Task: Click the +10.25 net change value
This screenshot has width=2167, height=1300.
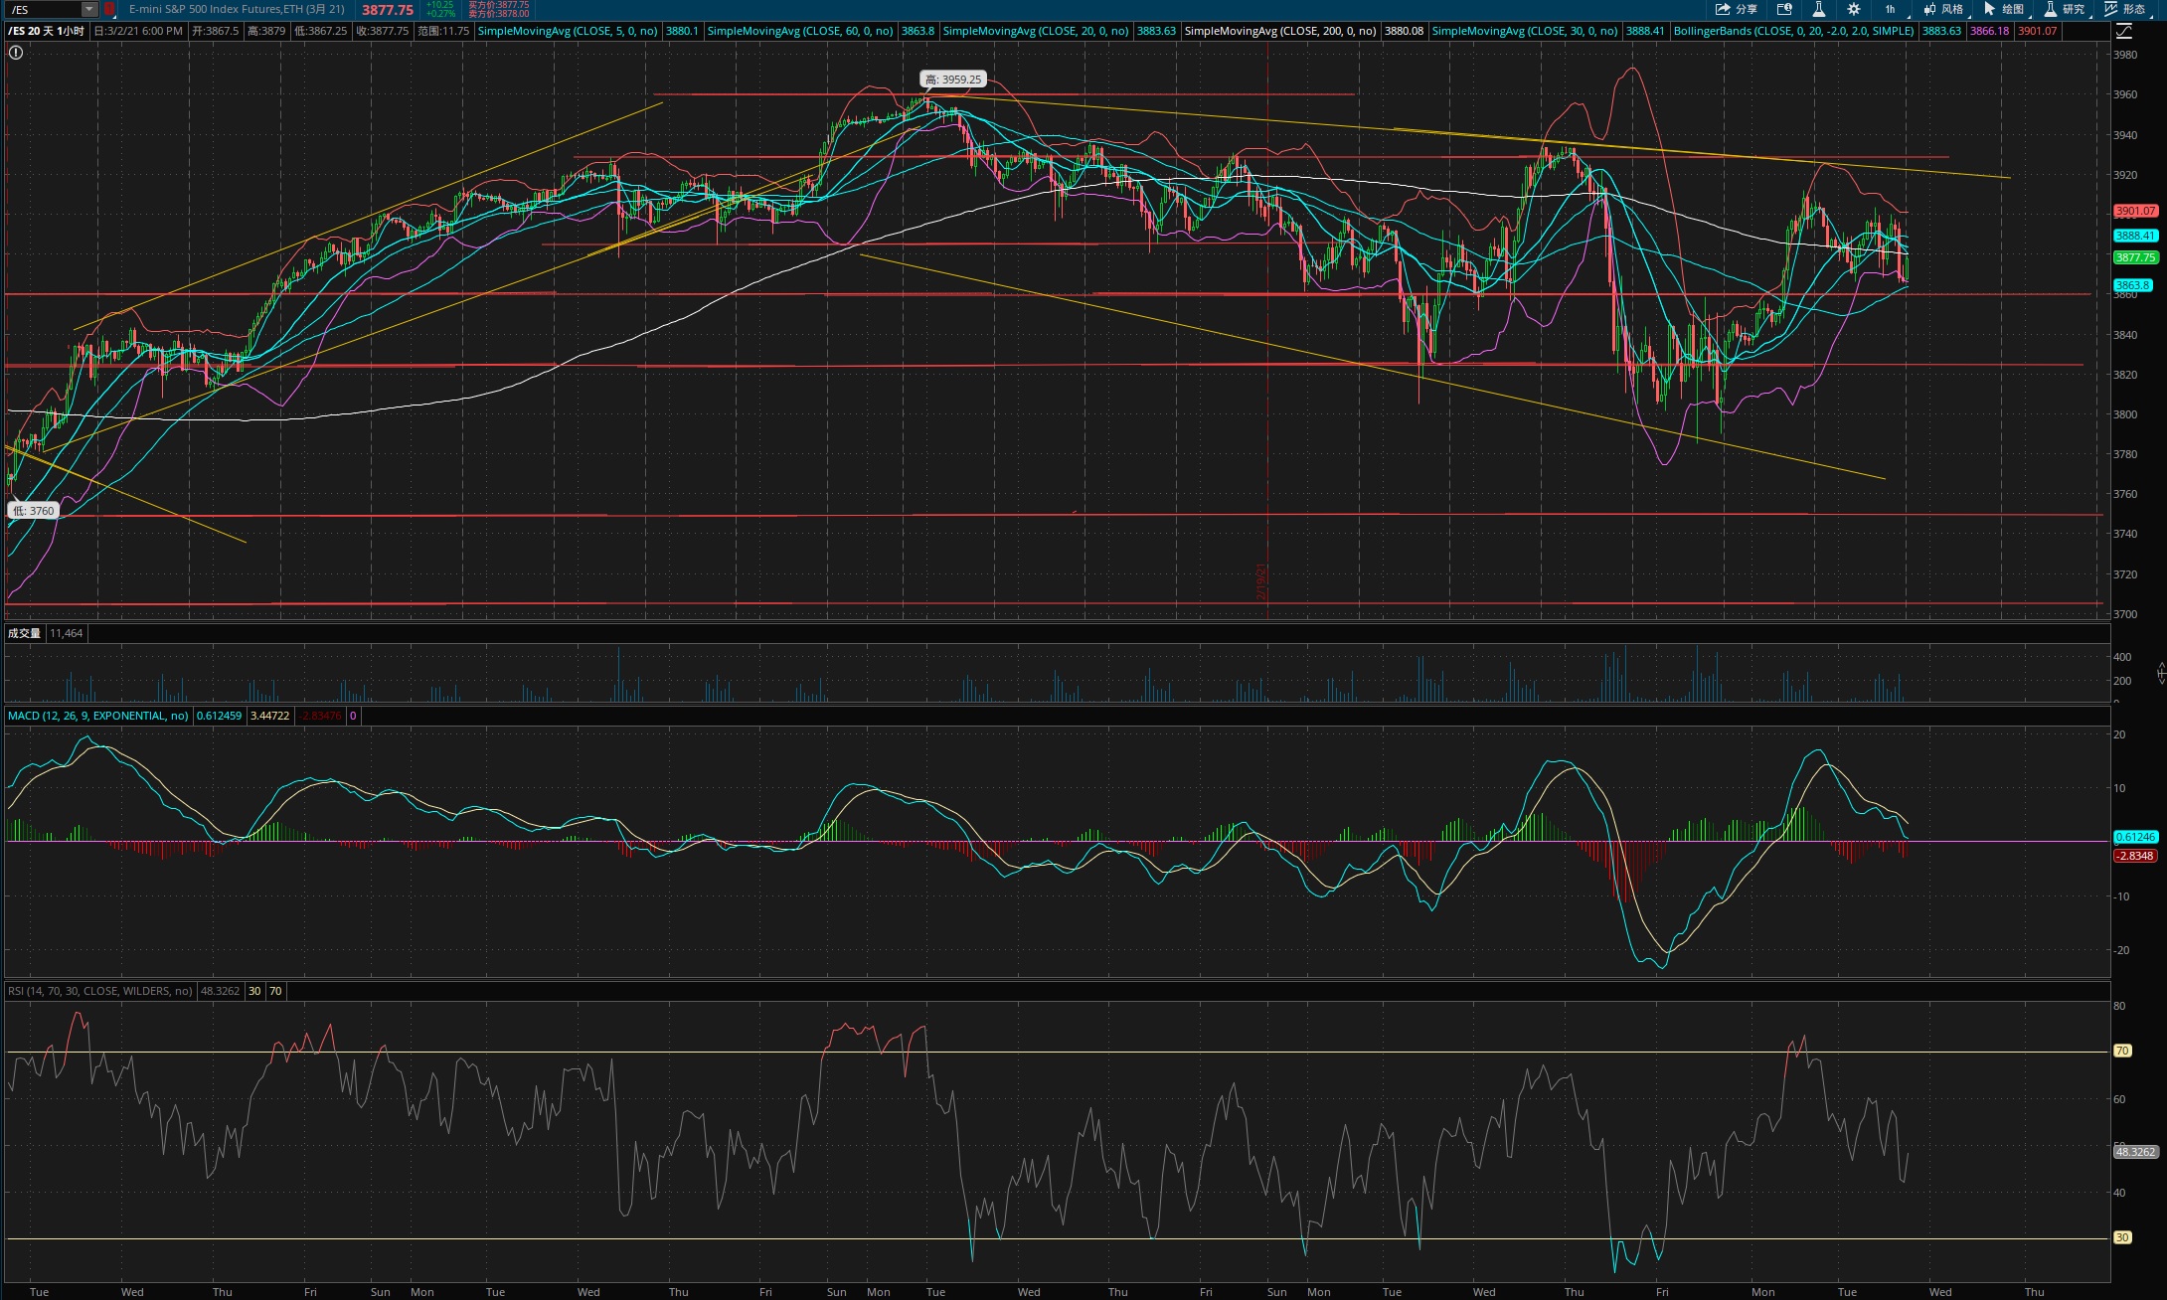Action: coord(440,5)
